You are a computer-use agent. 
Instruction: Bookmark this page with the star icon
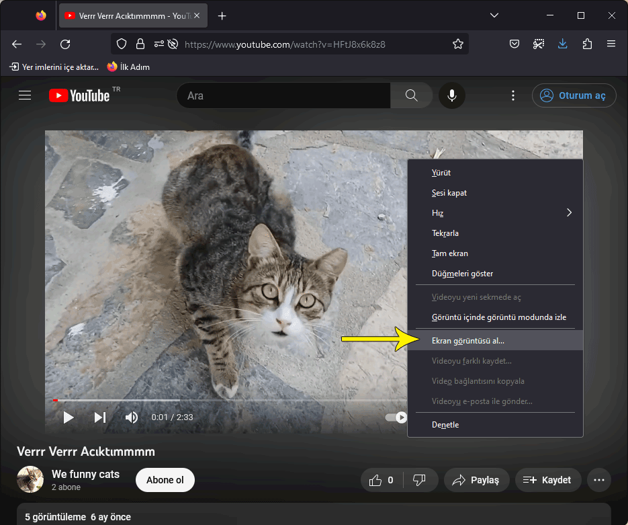[458, 44]
